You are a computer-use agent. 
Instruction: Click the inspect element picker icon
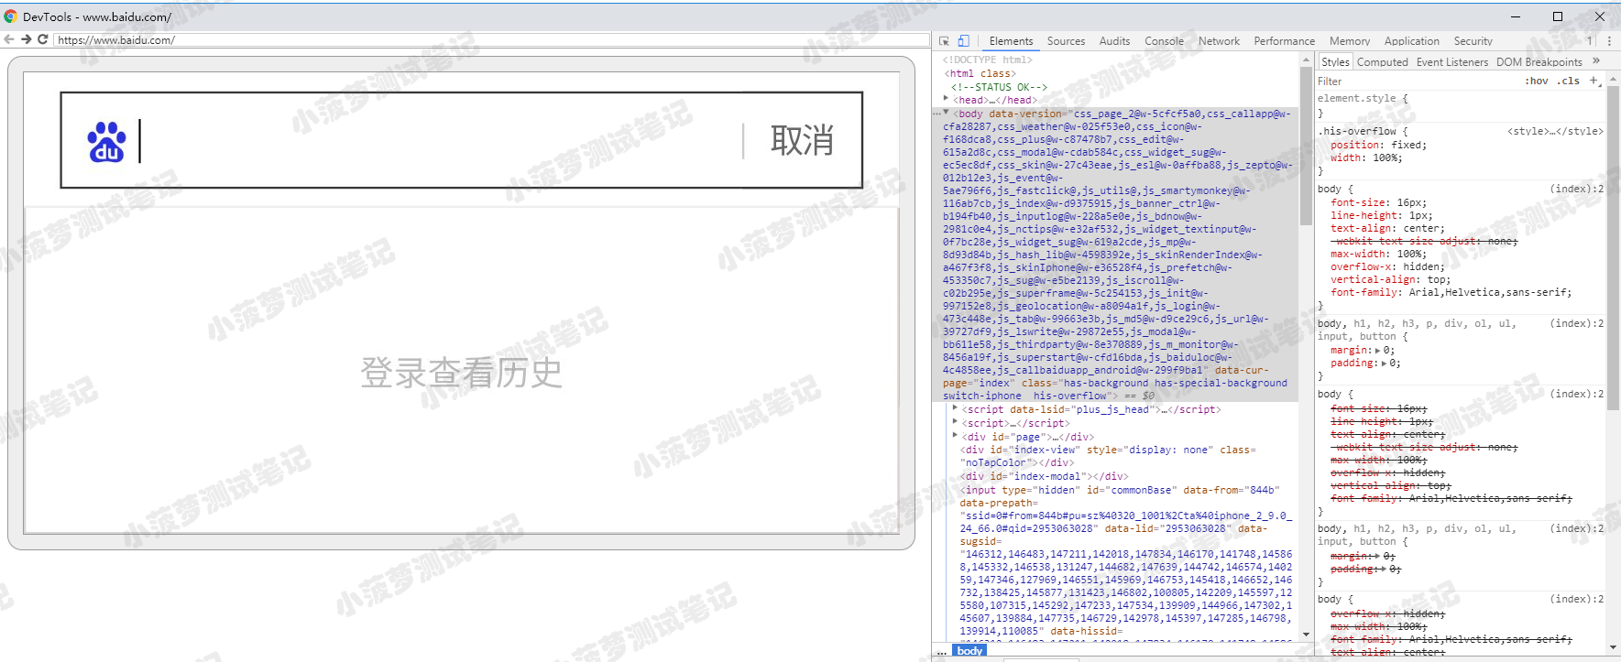[944, 41]
